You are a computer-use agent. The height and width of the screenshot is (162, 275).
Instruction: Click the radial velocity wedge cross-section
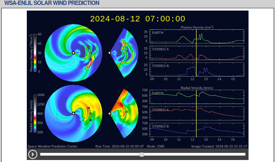(x=123, y=113)
